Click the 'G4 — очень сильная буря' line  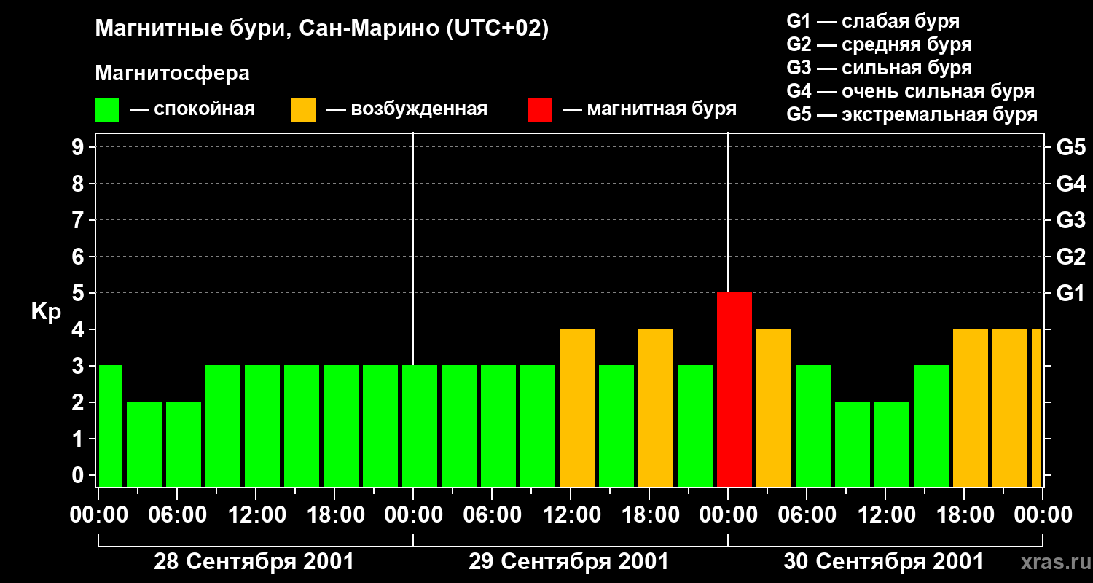[910, 91]
